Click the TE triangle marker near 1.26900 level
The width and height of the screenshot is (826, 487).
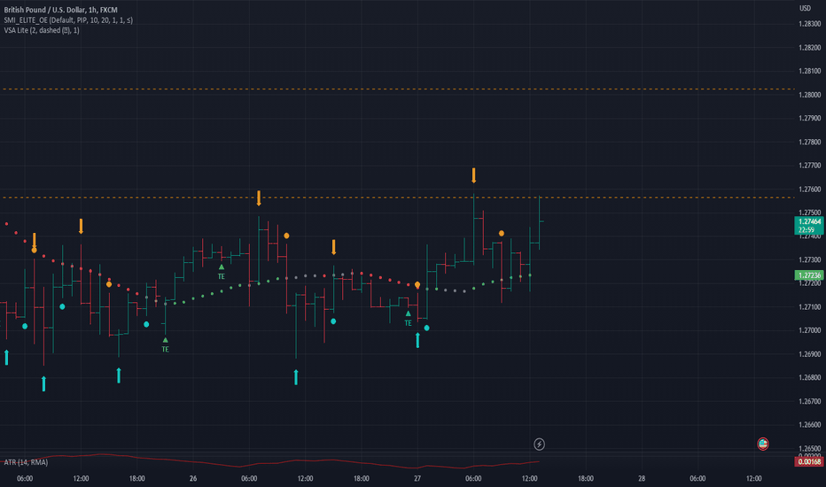pyautogui.click(x=165, y=344)
